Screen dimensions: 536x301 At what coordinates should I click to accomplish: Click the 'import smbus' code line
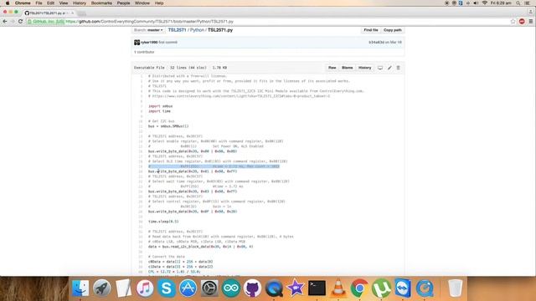point(160,106)
